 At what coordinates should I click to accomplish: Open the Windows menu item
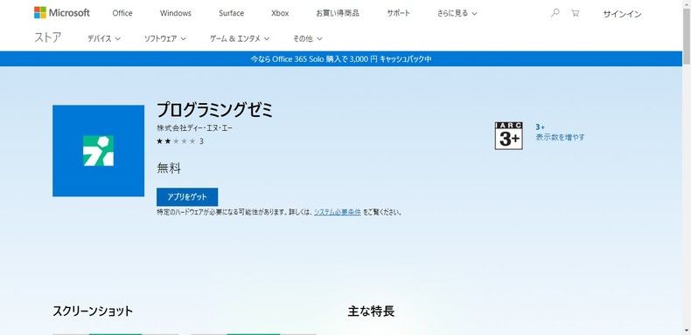pos(176,13)
